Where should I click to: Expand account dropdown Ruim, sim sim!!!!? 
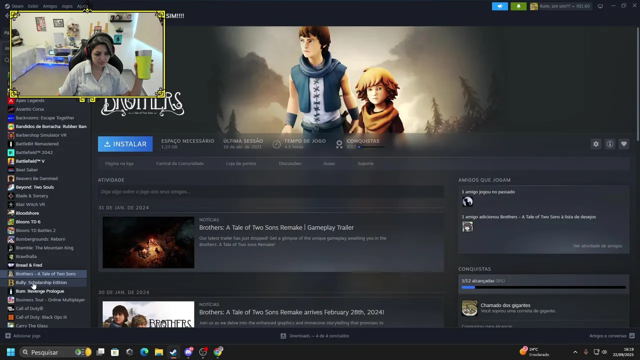560,6
